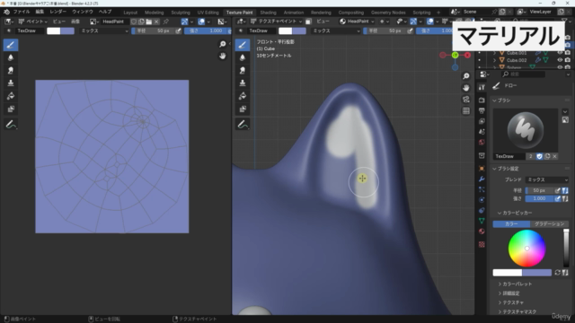
Task: Toggle Cube.002 render camera icon in outliner
Action: (568, 60)
